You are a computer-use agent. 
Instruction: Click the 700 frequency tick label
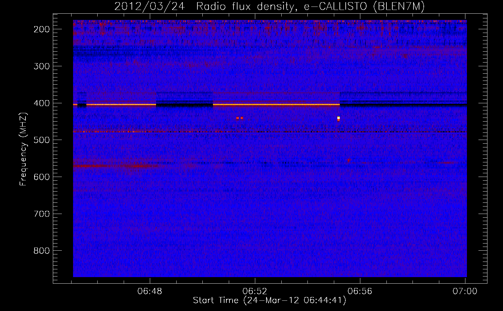[42, 214]
